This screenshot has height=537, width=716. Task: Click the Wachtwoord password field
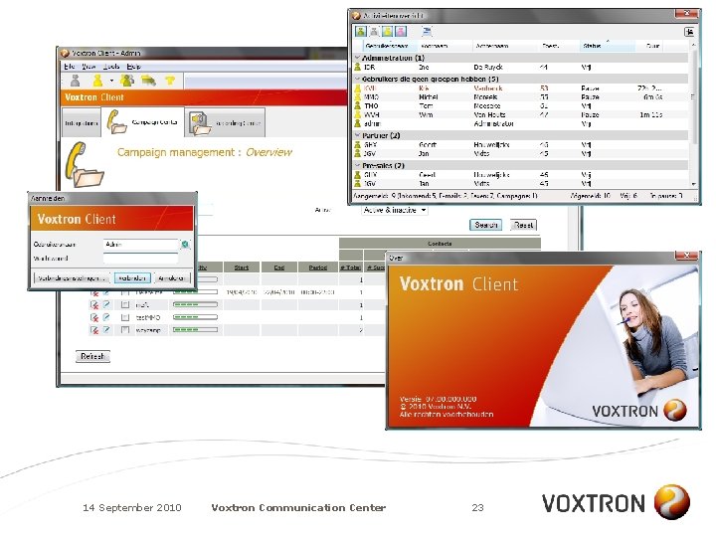pos(140,259)
